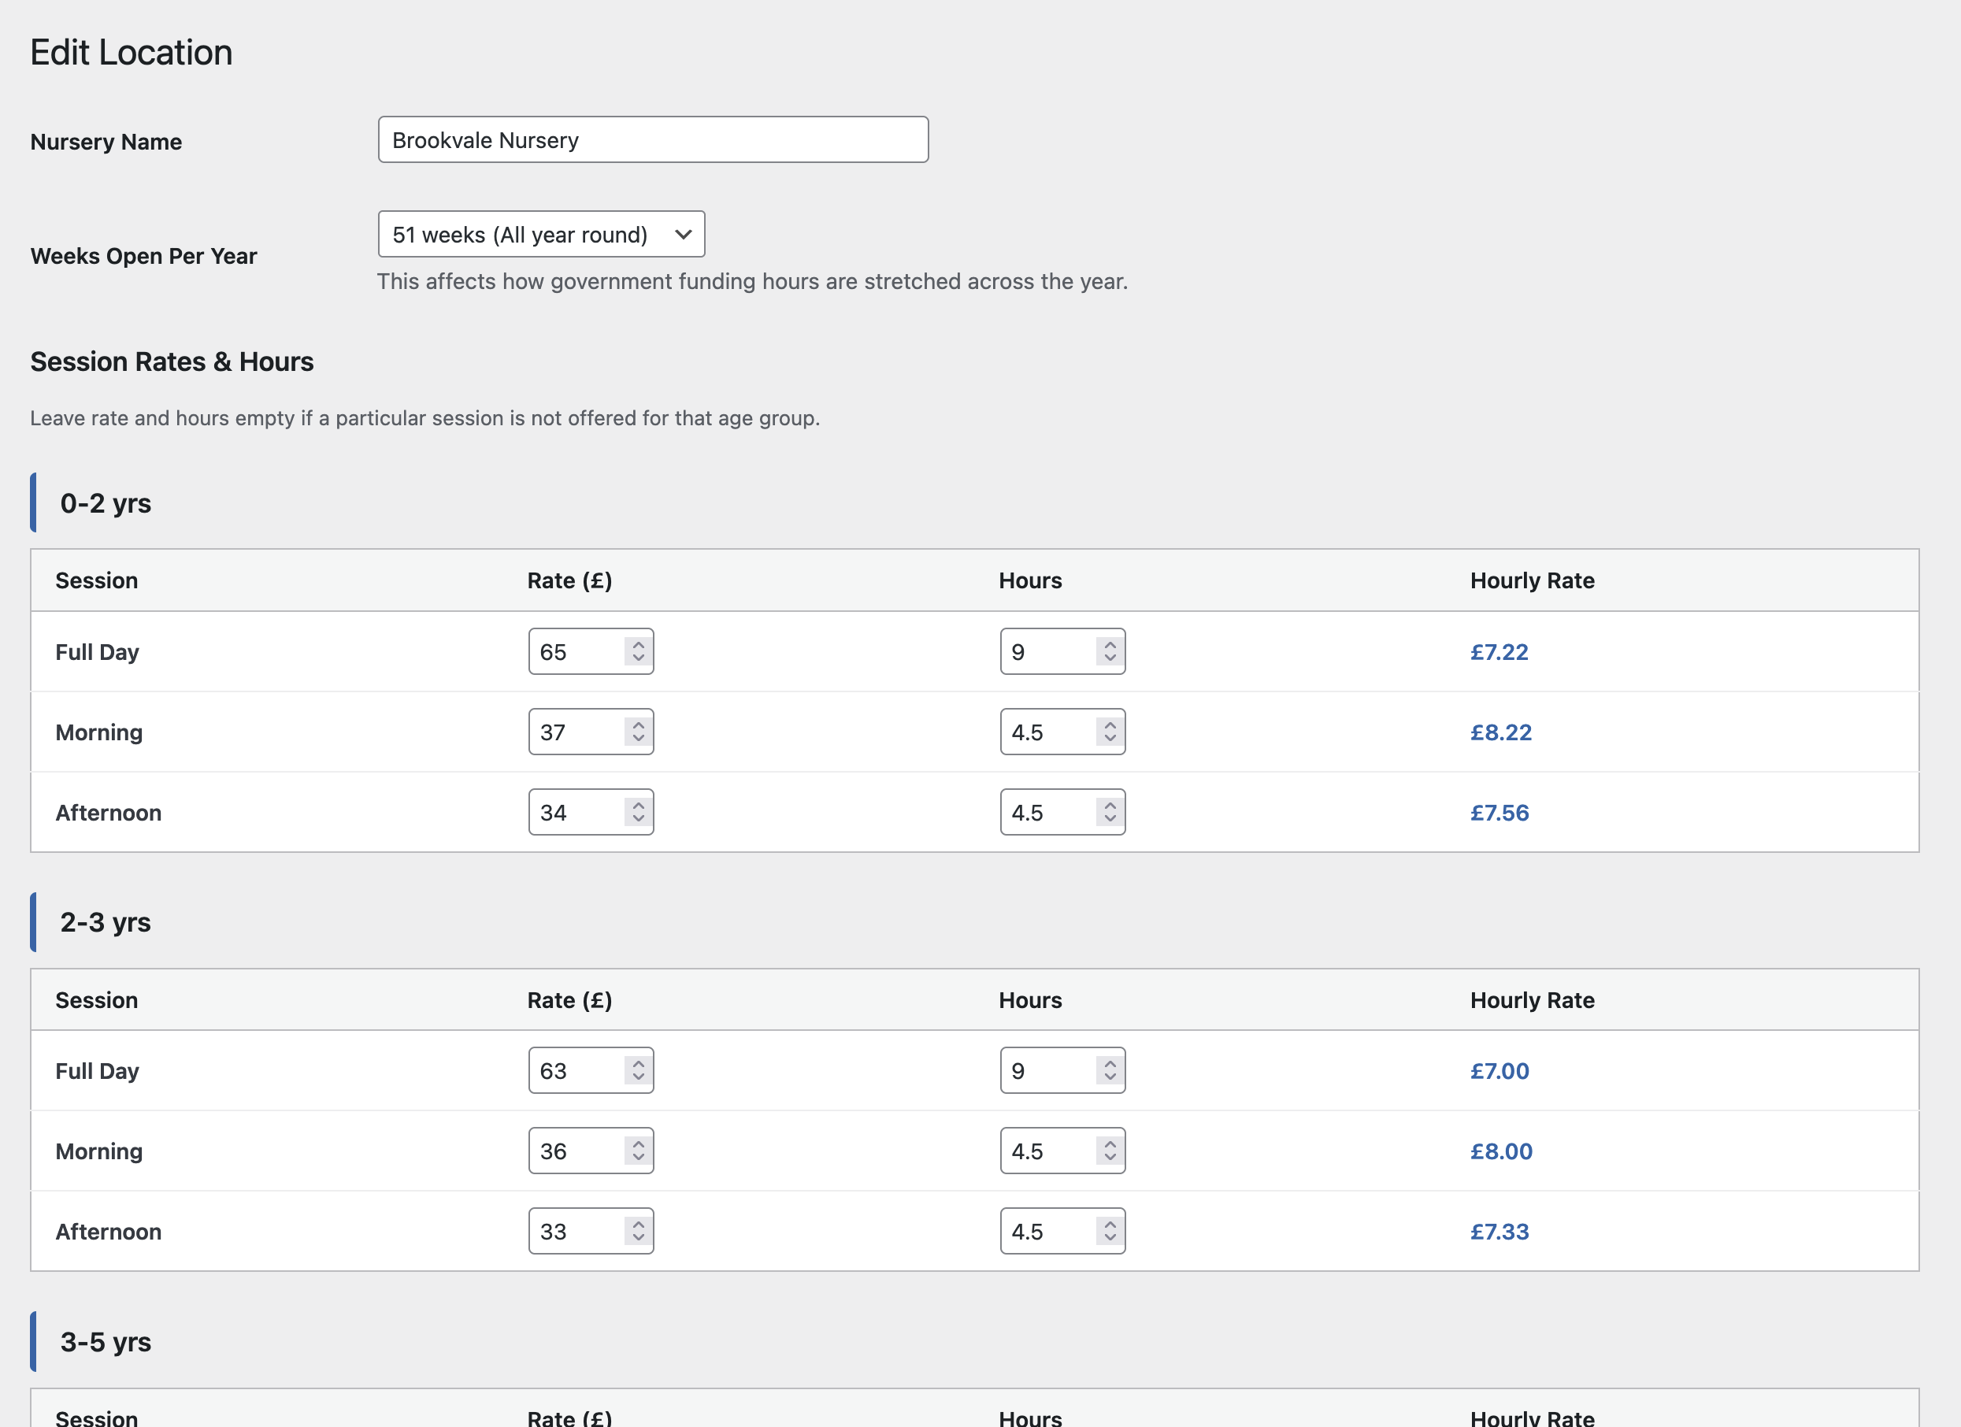Image resolution: width=1961 pixels, height=1427 pixels.
Task: Click the 0-2 yrs Afternoon rate field
Action: coord(575,813)
